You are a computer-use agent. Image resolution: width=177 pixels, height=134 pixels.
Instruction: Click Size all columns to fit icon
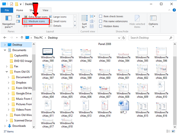[92, 26]
